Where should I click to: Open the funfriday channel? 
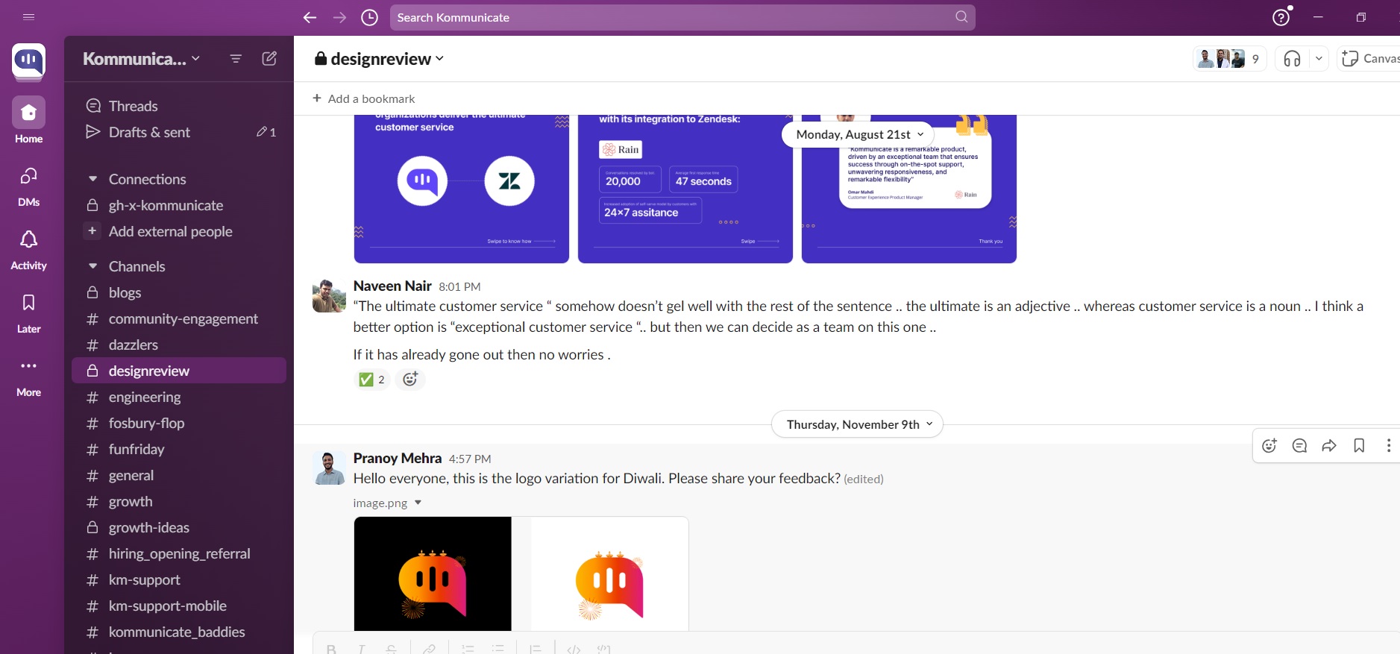point(179,449)
